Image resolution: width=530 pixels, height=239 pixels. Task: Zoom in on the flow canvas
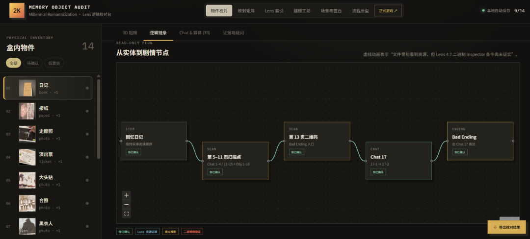click(127, 195)
